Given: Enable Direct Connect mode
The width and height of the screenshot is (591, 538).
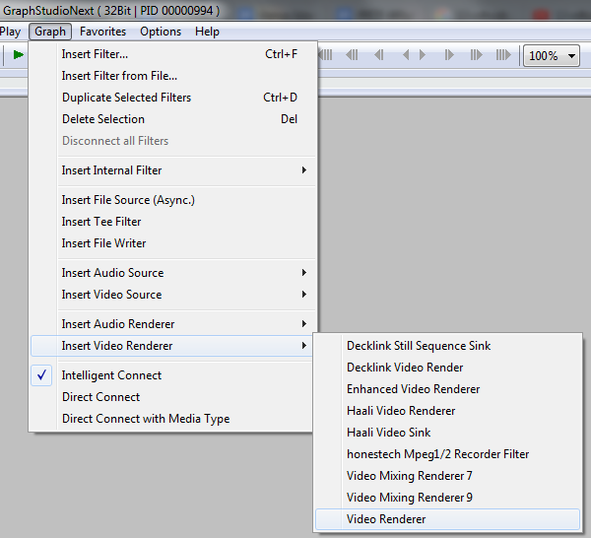Looking at the screenshot, I should 100,397.
